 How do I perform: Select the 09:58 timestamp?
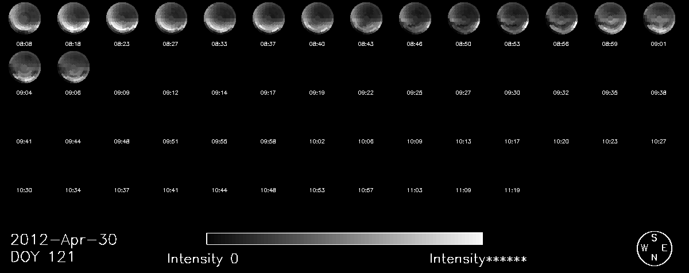coord(268,141)
